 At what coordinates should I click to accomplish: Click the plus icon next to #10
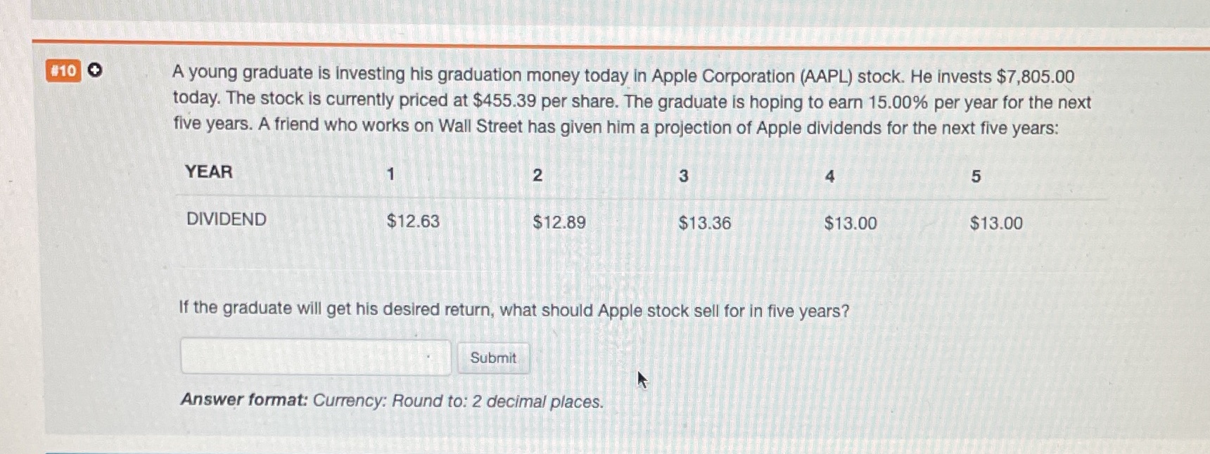tap(94, 71)
